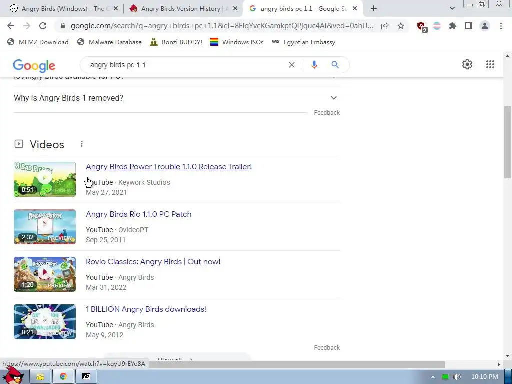Open 1 BILLION Angry Birds downloads! video

tap(146, 309)
